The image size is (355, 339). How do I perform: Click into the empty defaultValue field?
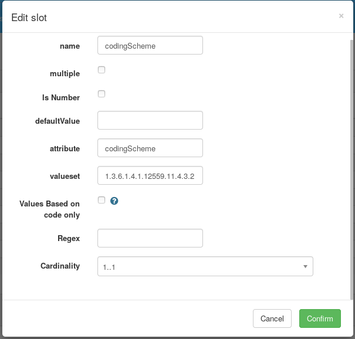coord(150,120)
